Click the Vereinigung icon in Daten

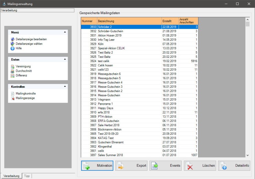click(x=13, y=66)
